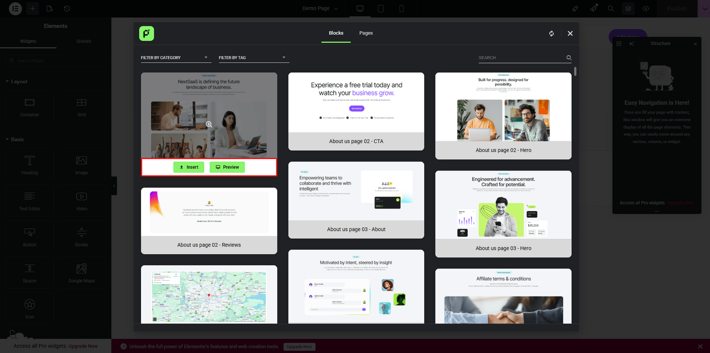
Task: Switch to the Pages tab in the library
Action: coord(366,33)
